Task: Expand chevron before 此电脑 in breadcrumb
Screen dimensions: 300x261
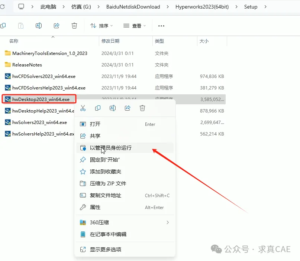Action: [x=32, y=7]
